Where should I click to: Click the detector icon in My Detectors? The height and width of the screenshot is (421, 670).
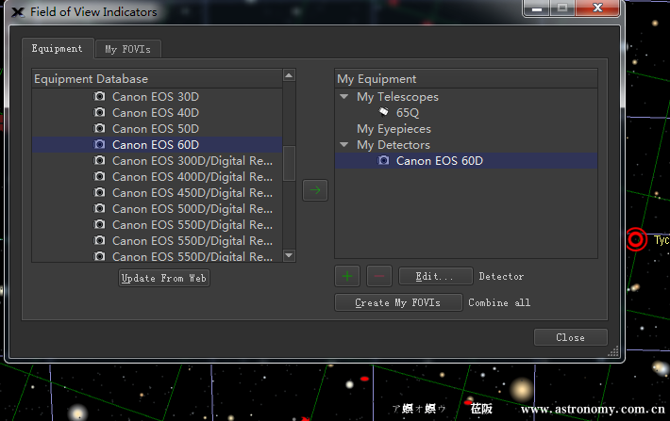tap(383, 161)
